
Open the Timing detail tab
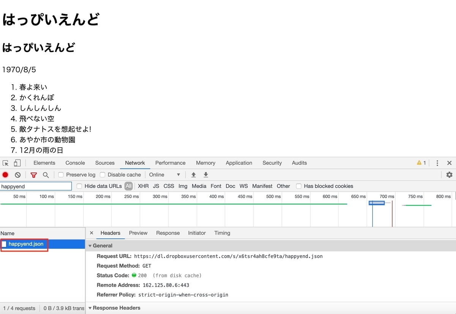(x=222, y=233)
